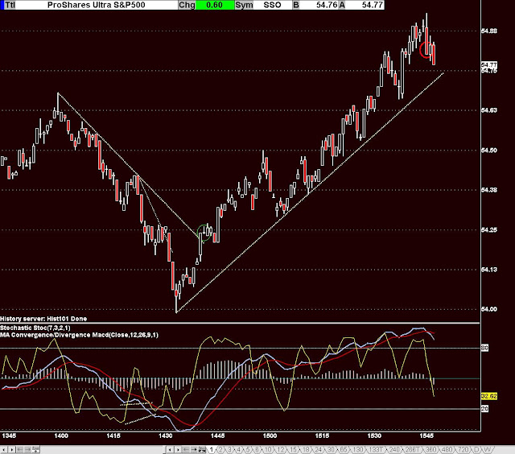
Task: Switch to the 5 timeframe tab
Action: (x=247, y=450)
